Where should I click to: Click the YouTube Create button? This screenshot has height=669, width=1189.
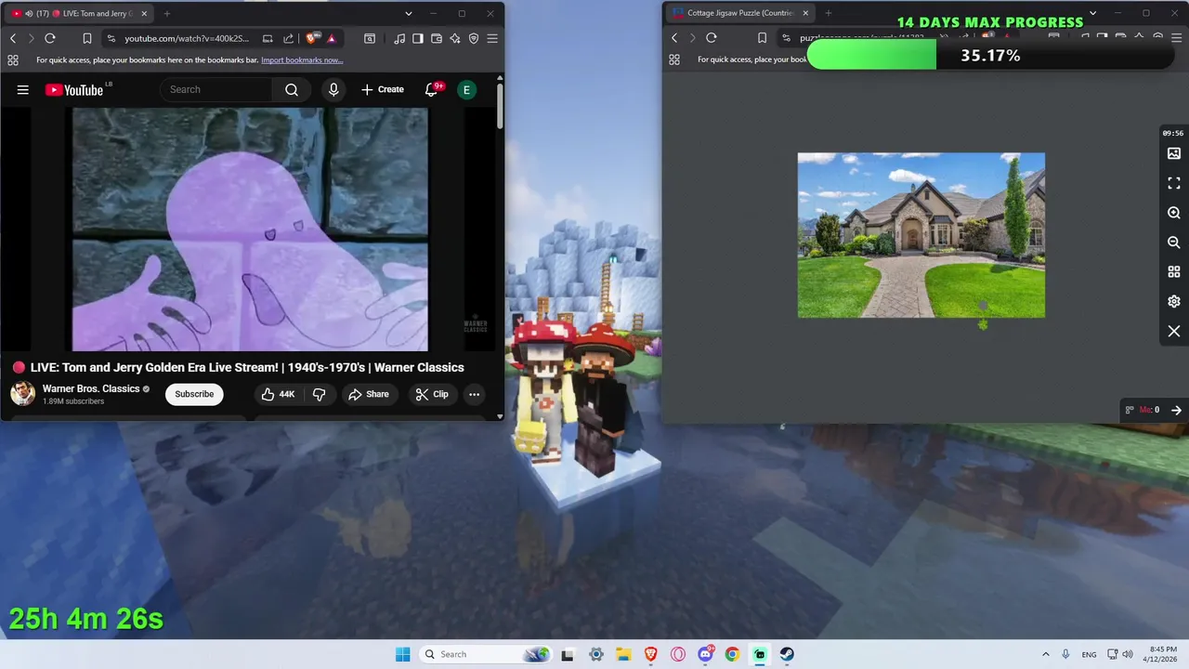pyautogui.click(x=383, y=89)
